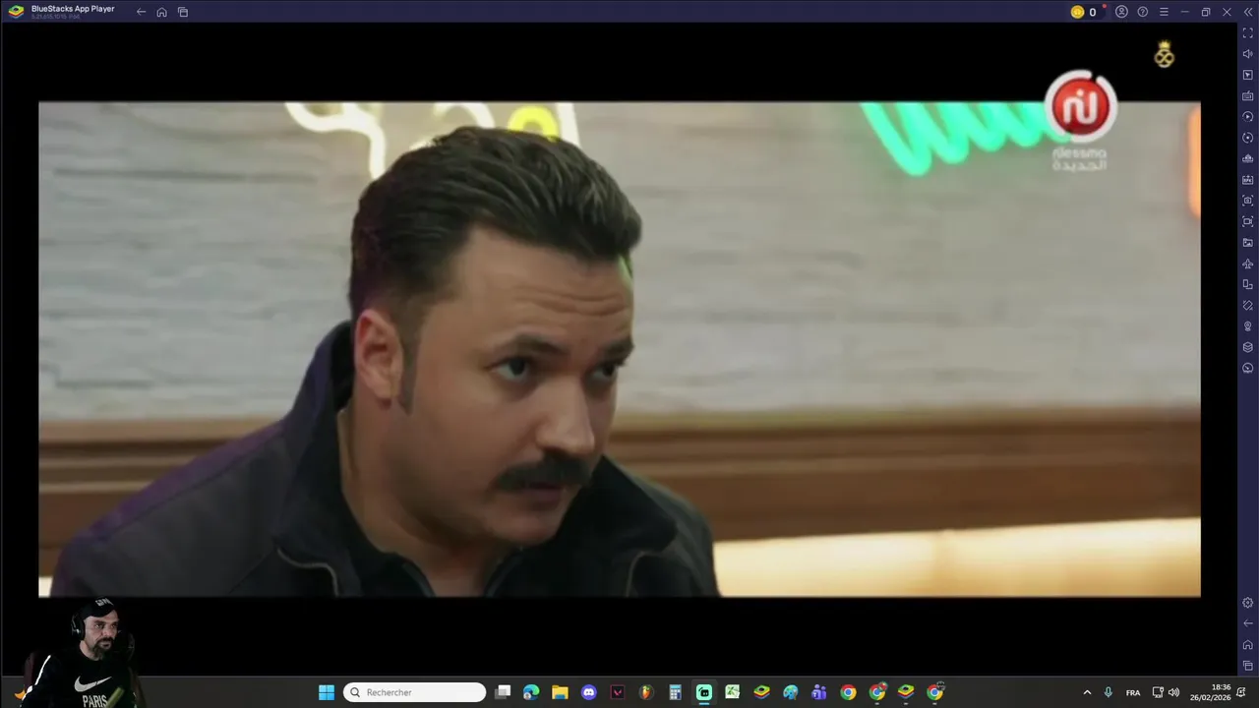The width and height of the screenshot is (1259, 708).
Task: Click the sidebar home icon near bottom
Action: [1247, 645]
